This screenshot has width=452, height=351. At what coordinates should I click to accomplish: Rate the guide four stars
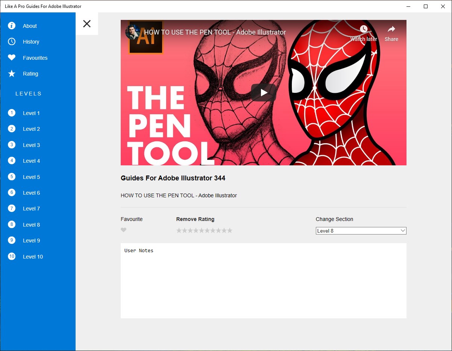196,230
